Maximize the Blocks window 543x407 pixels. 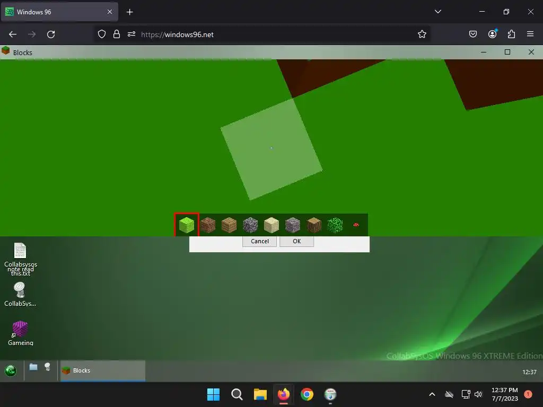pyautogui.click(x=507, y=52)
